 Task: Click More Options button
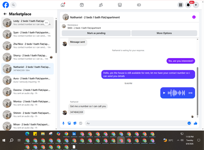pos(164,33)
